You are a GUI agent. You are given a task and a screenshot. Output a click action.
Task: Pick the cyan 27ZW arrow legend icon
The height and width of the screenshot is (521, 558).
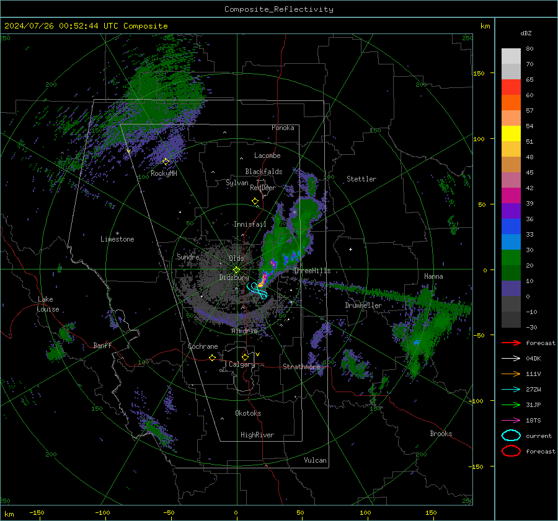(511, 390)
